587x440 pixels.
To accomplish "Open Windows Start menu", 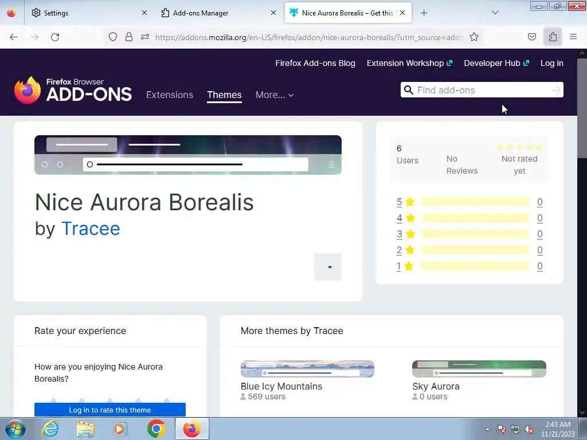I will 15,429.
